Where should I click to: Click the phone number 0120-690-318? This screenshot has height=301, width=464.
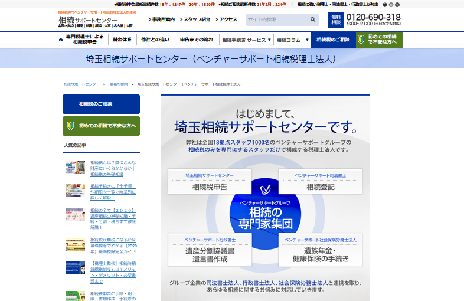374,17
